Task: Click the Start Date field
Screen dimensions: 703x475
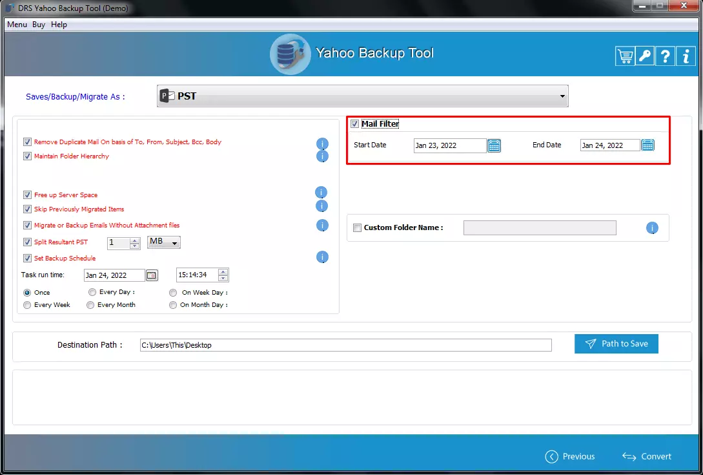Action: (x=450, y=145)
